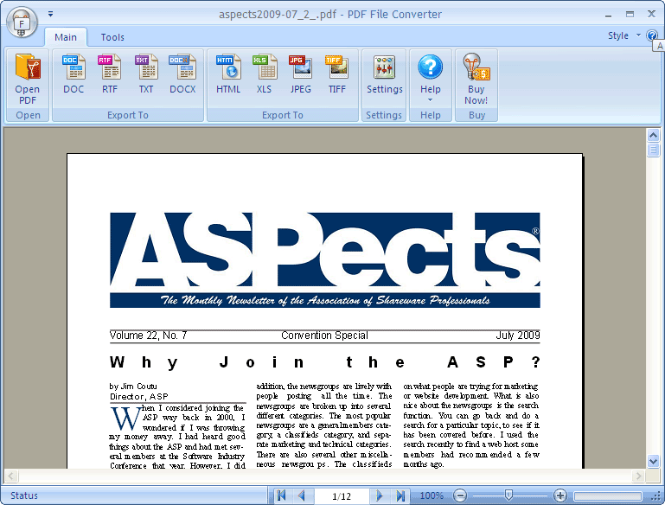Click the 'Volume 22, No. 7' text

pyautogui.click(x=148, y=336)
